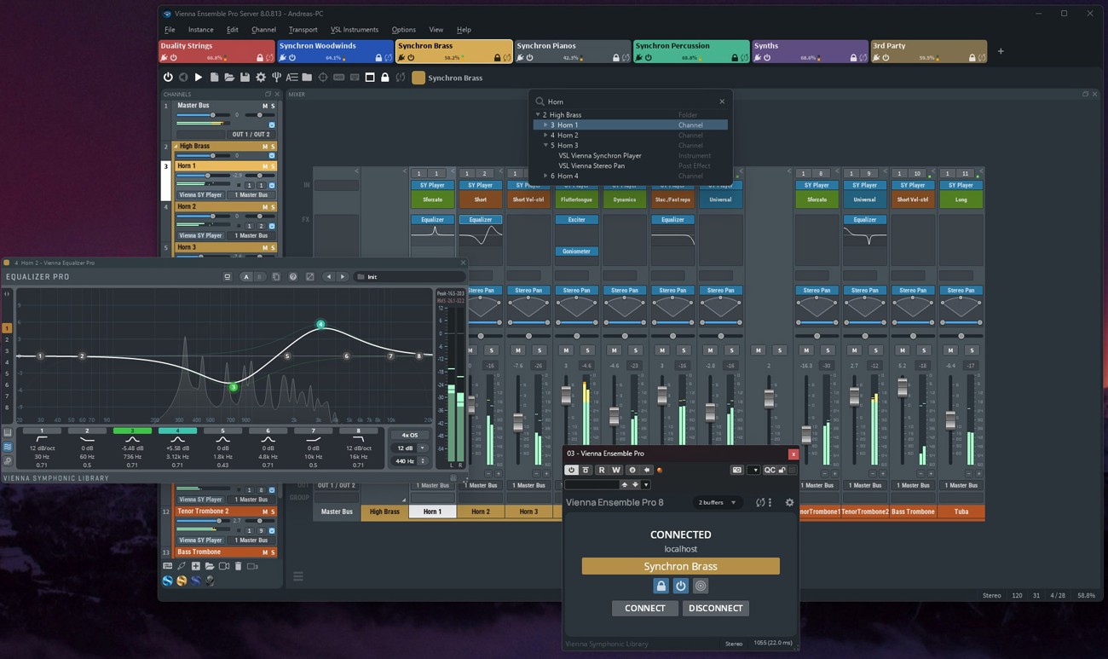1108x659 pixels.
Task: Switch to the Synchron Woodwinds instance tab
Action: click(335, 51)
